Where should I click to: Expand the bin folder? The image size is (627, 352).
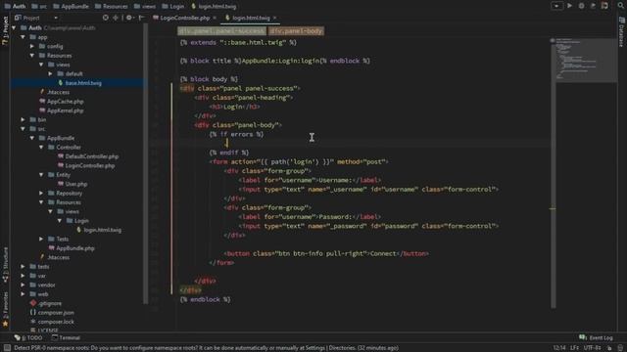pos(24,119)
